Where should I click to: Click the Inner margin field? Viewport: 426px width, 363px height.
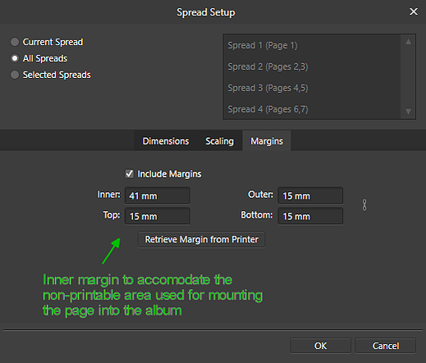pyautogui.click(x=158, y=195)
